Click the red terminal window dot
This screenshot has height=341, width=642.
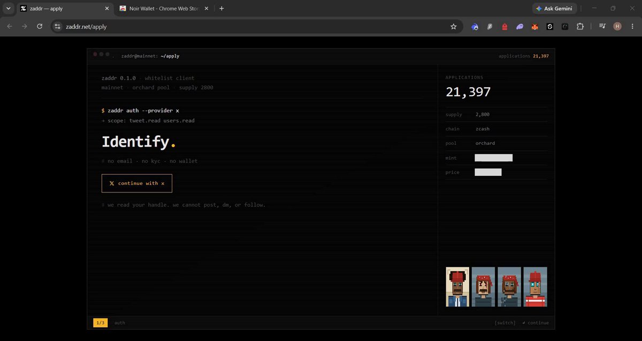pyautogui.click(x=96, y=55)
